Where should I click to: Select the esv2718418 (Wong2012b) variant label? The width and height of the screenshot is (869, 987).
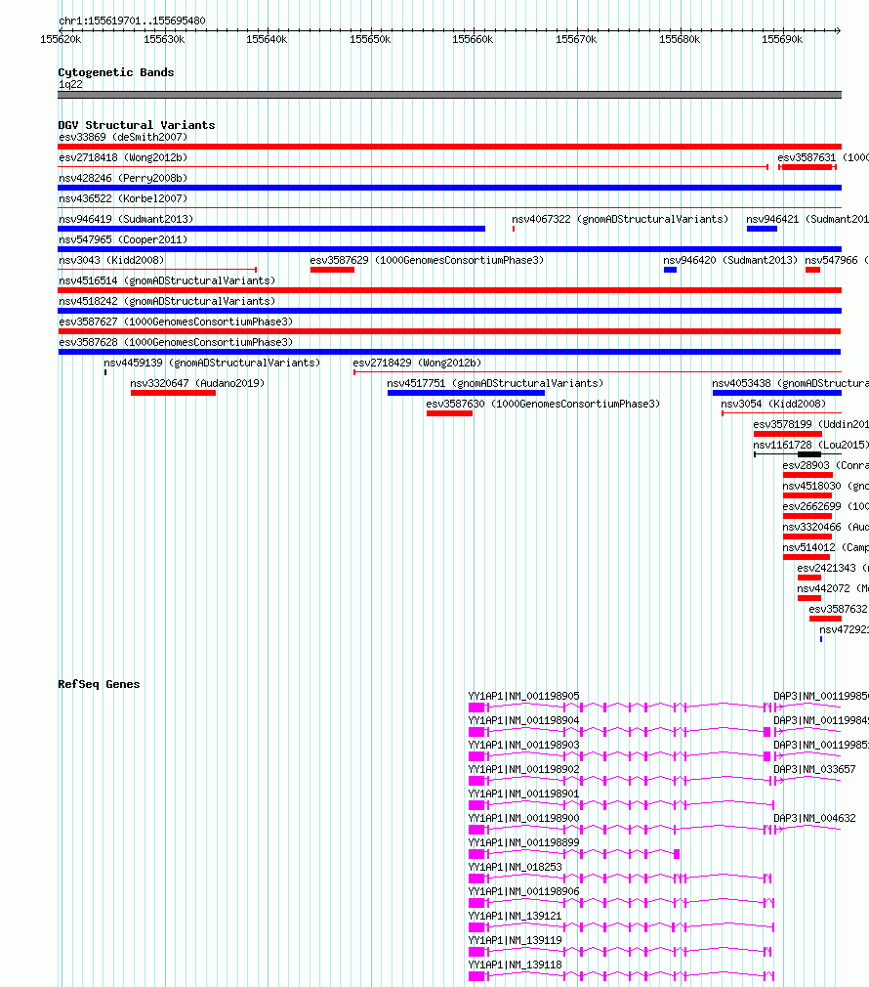pyautogui.click(x=123, y=158)
